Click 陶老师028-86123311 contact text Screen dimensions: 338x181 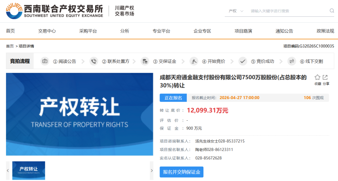tap(214, 149)
